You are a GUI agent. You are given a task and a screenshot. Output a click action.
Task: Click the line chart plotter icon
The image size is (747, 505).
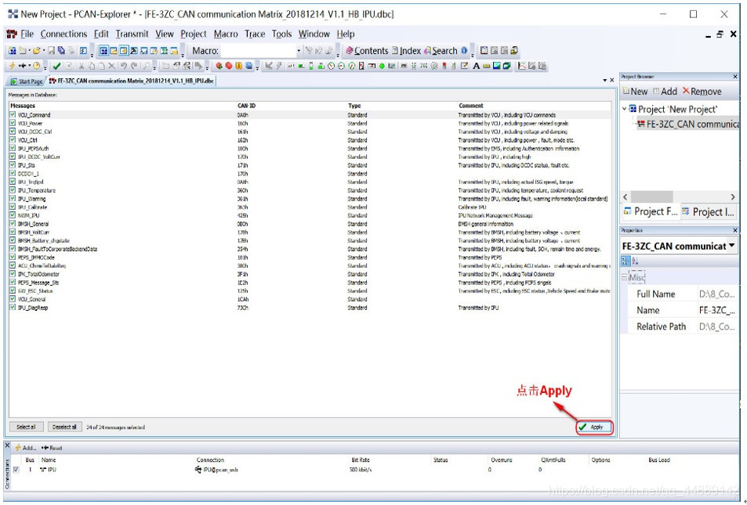(x=522, y=66)
